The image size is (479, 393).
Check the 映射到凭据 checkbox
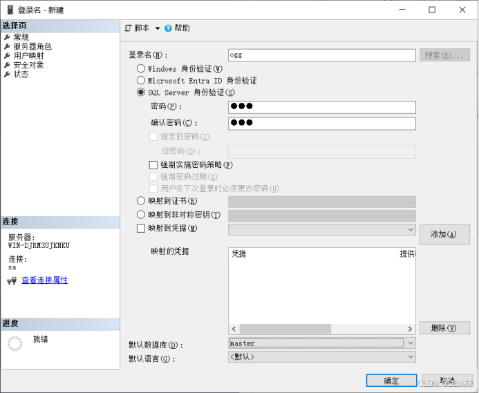click(141, 229)
